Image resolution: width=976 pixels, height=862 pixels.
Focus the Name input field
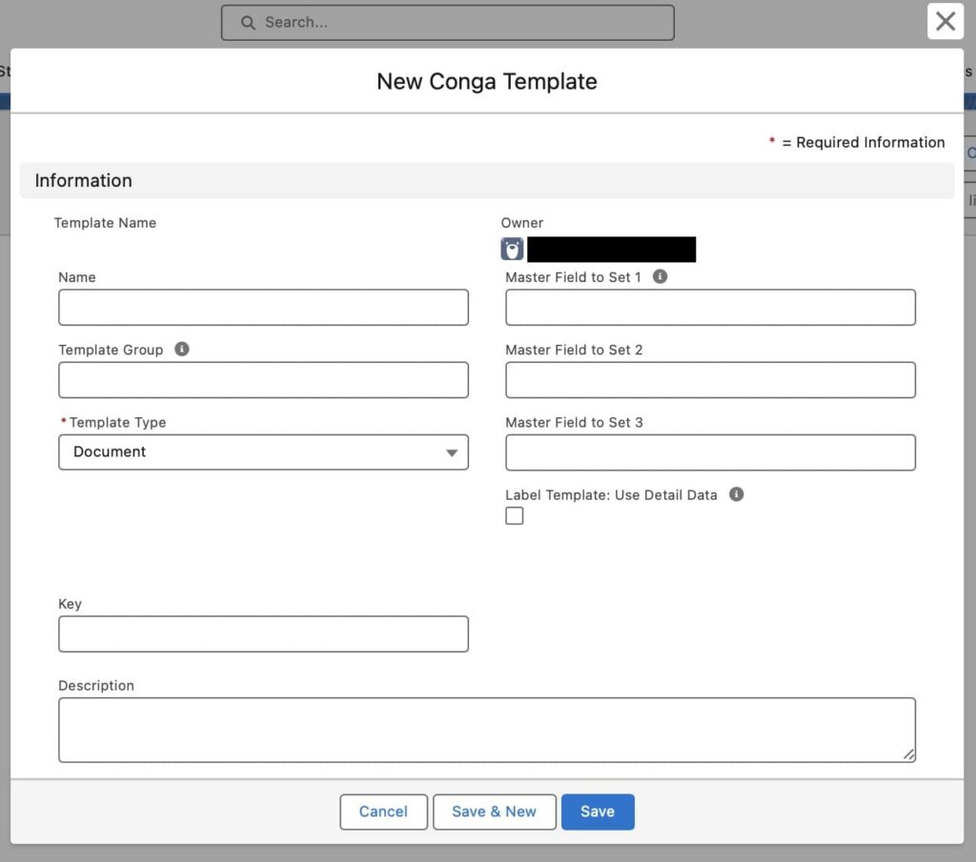(x=263, y=308)
